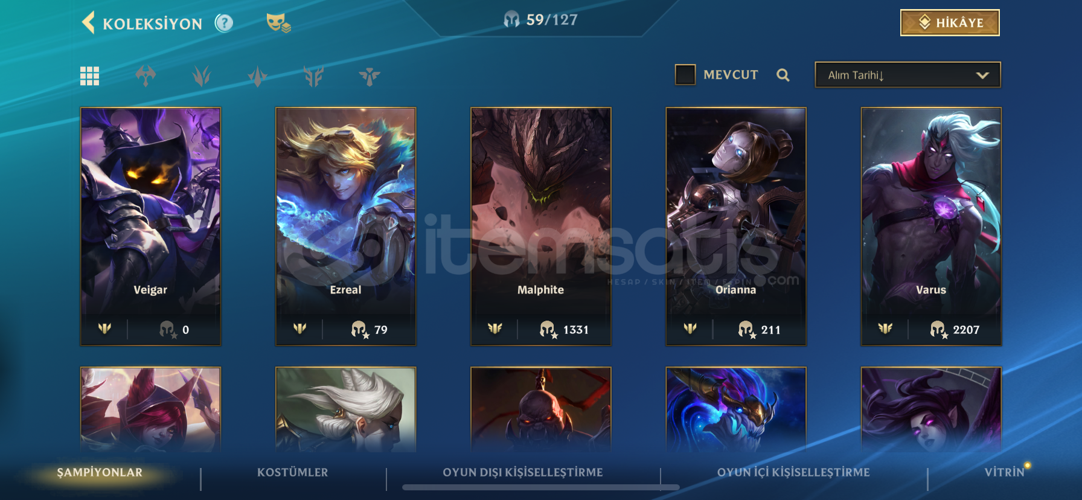Select the all-roles grid filter
The image size is (1082, 500).
89,76
